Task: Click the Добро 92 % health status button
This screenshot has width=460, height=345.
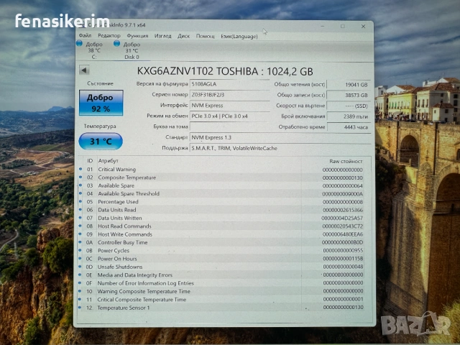Action: [x=101, y=103]
